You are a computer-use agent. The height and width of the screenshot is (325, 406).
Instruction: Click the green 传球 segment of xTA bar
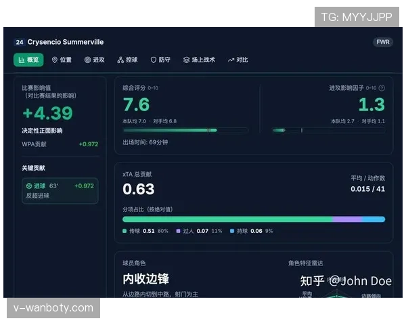(x=227, y=219)
